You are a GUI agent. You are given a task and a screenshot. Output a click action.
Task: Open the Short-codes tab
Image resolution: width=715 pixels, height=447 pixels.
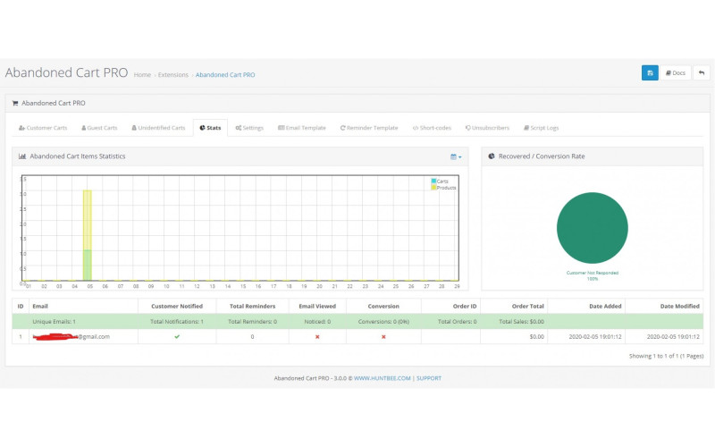pos(433,128)
